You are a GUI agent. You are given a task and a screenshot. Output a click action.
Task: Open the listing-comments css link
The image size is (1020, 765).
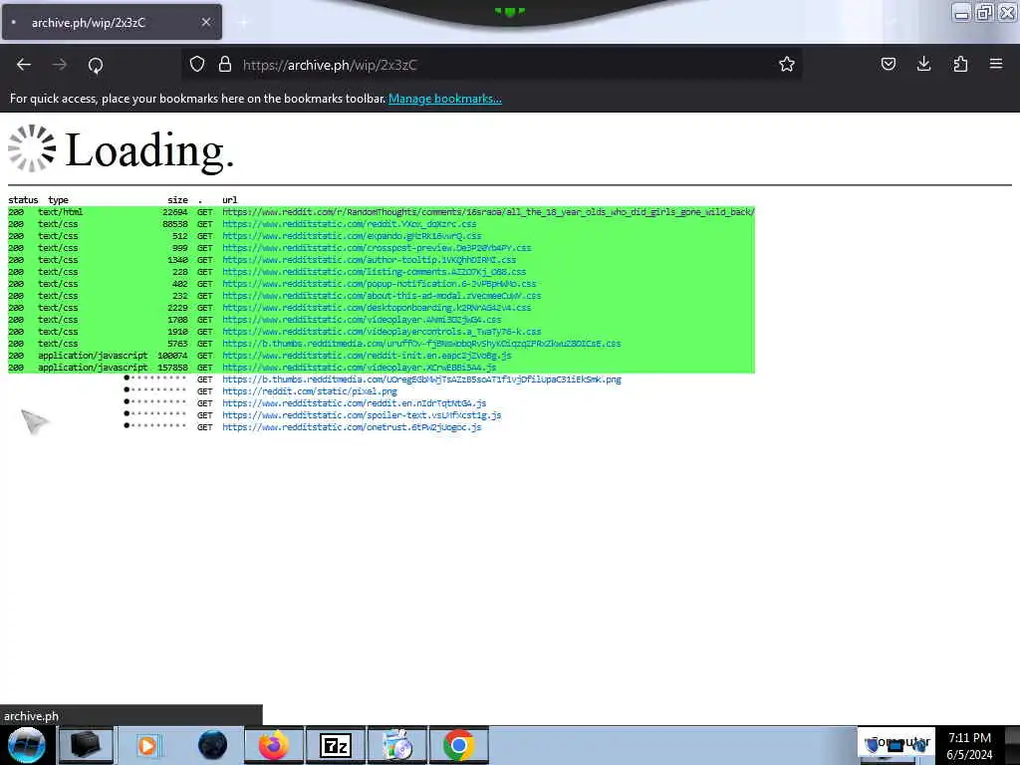point(375,272)
